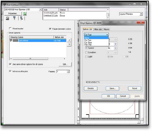Move CutContour down with the arrow button
The height and width of the screenshot is (132, 152).
(69, 44)
